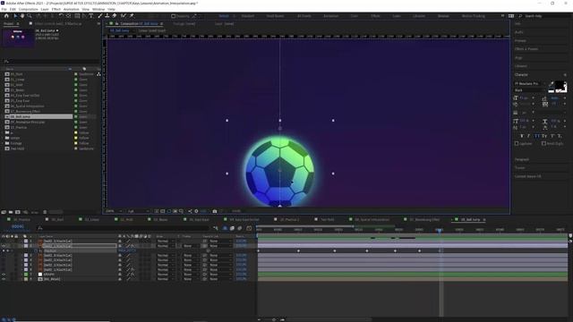
Task: Expand the Content-Aware Fill panel
Action: tap(528, 176)
